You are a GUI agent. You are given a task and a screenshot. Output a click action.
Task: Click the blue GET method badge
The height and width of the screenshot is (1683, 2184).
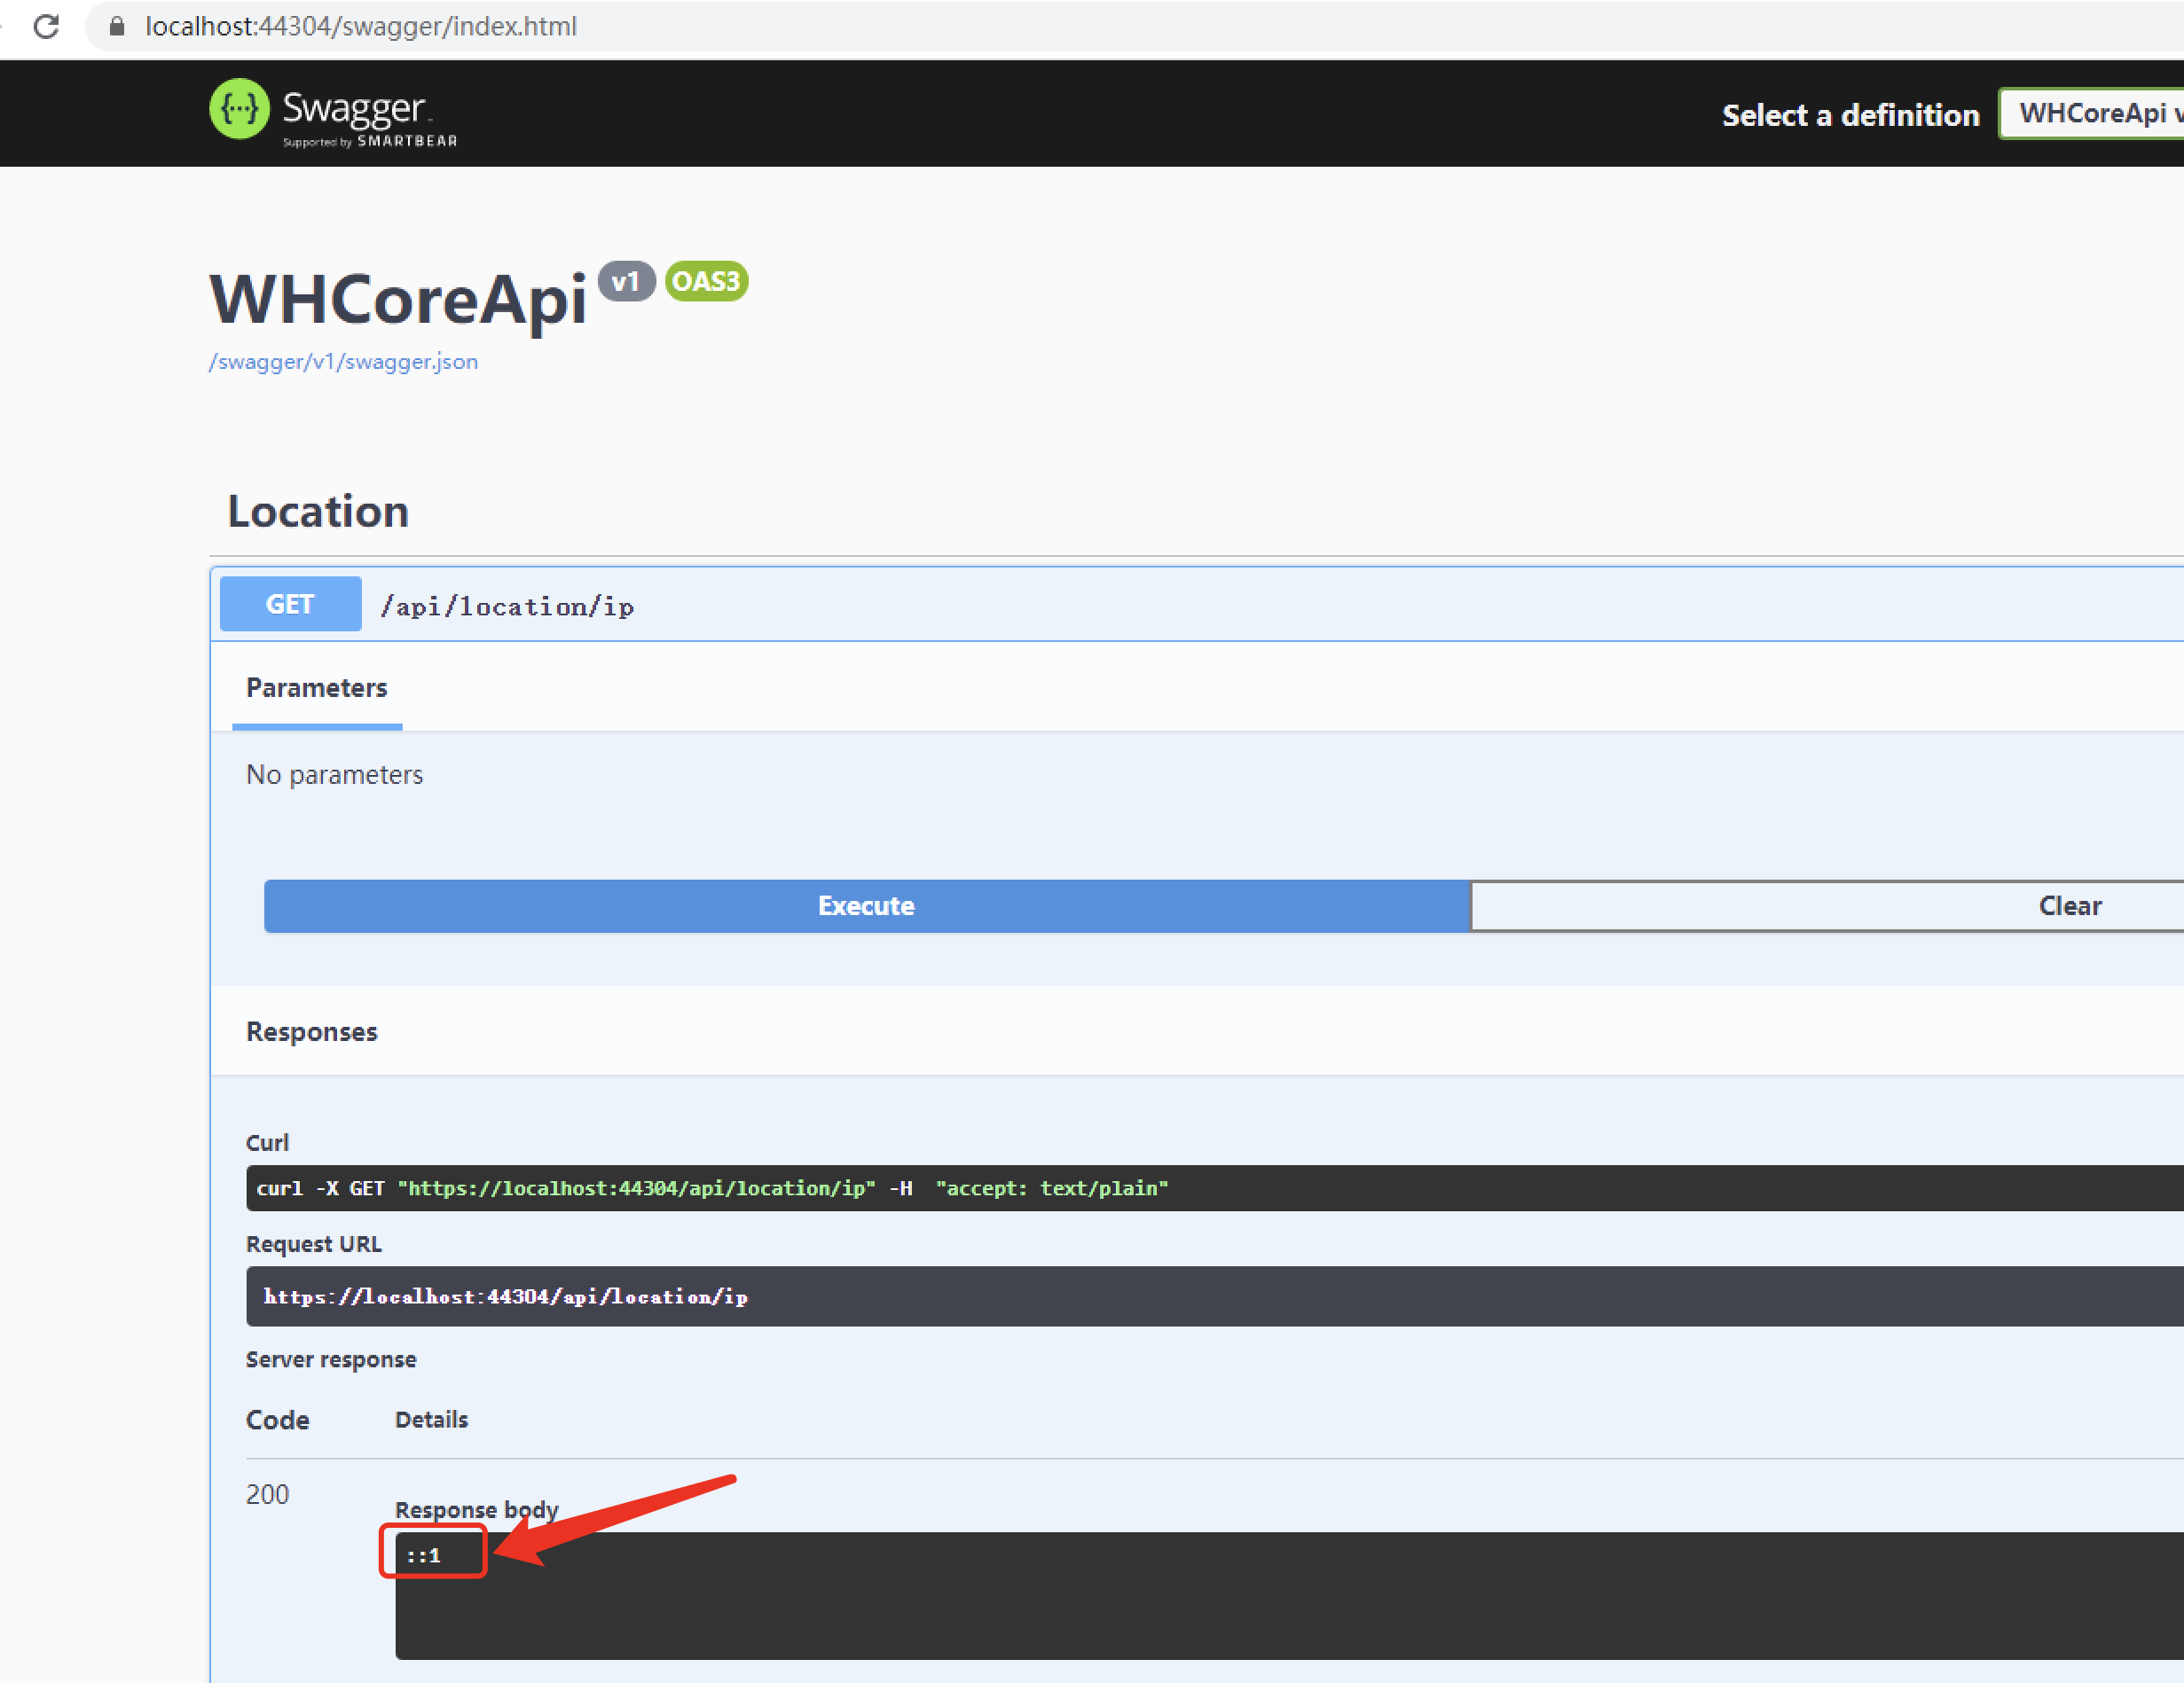[290, 604]
